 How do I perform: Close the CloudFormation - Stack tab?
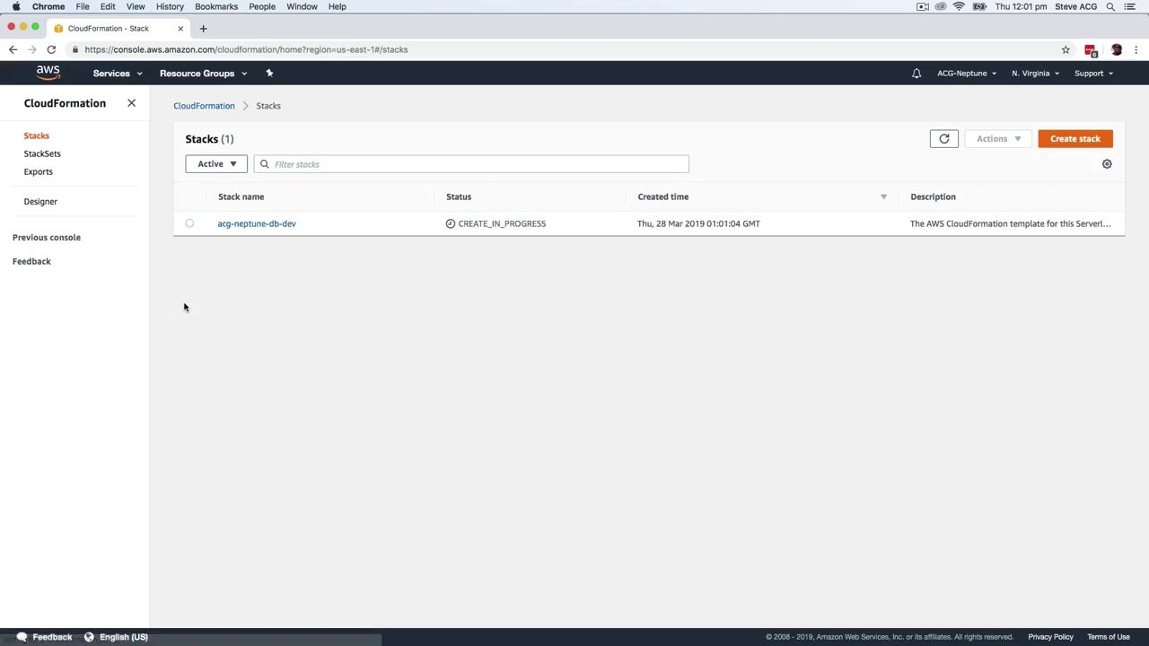tap(180, 28)
